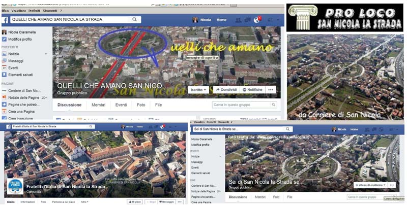Screen dimensions: 407x205
Task: Select Informazioni tab on Fratelli d'Italia page
Action: pyautogui.click(x=27, y=202)
